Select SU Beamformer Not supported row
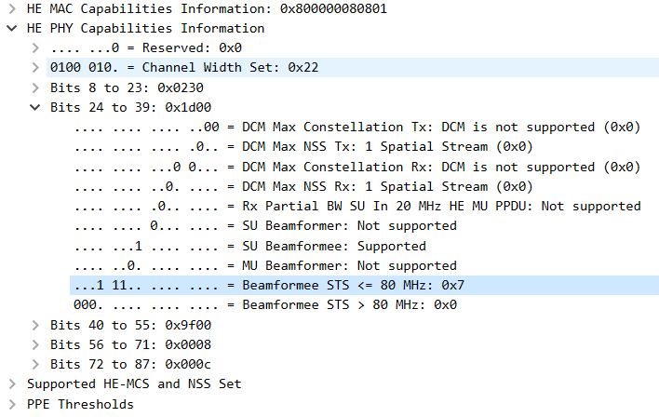Viewport: 659px width, 417px height. click(265, 226)
